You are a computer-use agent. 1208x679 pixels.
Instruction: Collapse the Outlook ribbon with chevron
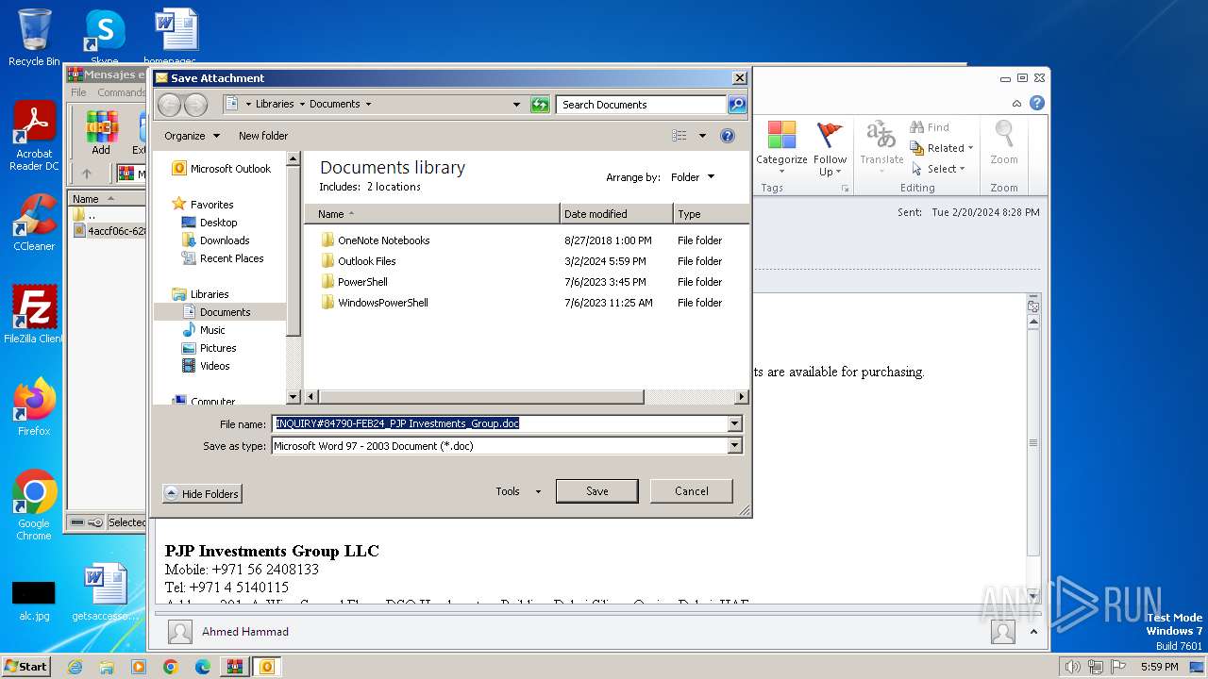click(1016, 104)
